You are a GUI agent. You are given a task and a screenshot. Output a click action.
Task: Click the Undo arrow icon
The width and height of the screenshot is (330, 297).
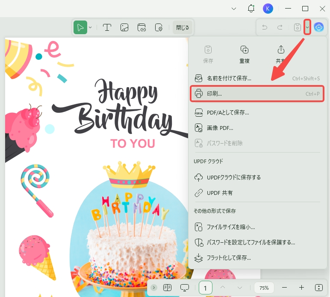pyautogui.click(x=265, y=27)
